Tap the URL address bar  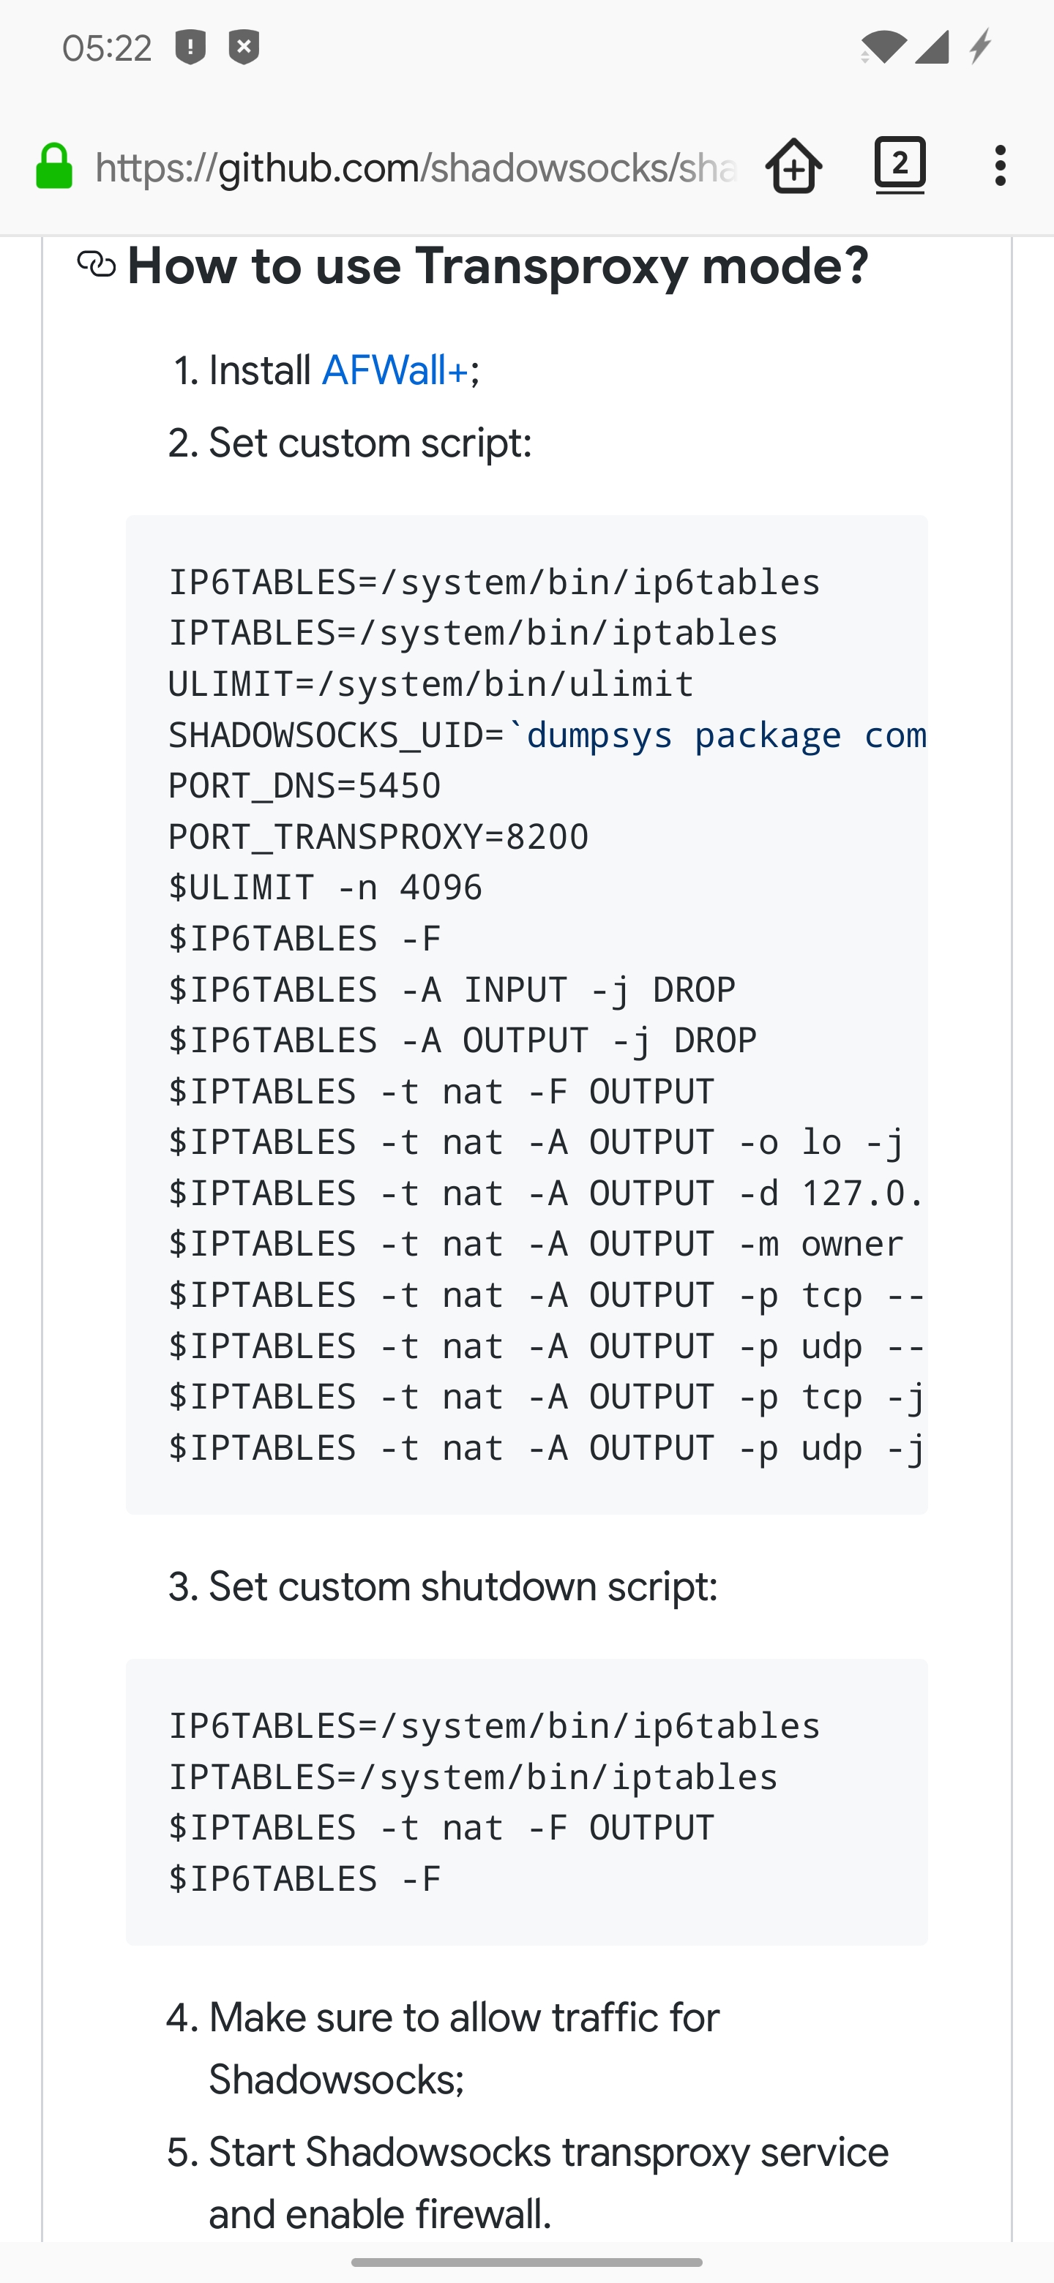click(416, 165)
